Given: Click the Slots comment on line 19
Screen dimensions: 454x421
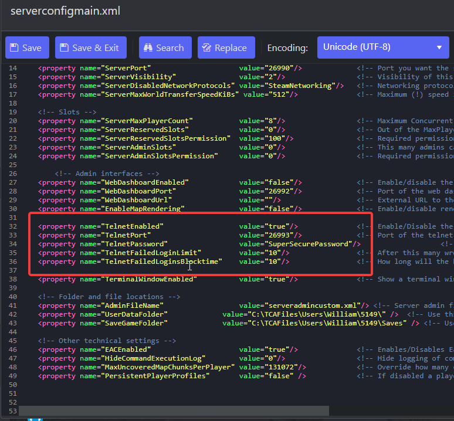Looking at the screenshot, I should (x=67, y=112).
